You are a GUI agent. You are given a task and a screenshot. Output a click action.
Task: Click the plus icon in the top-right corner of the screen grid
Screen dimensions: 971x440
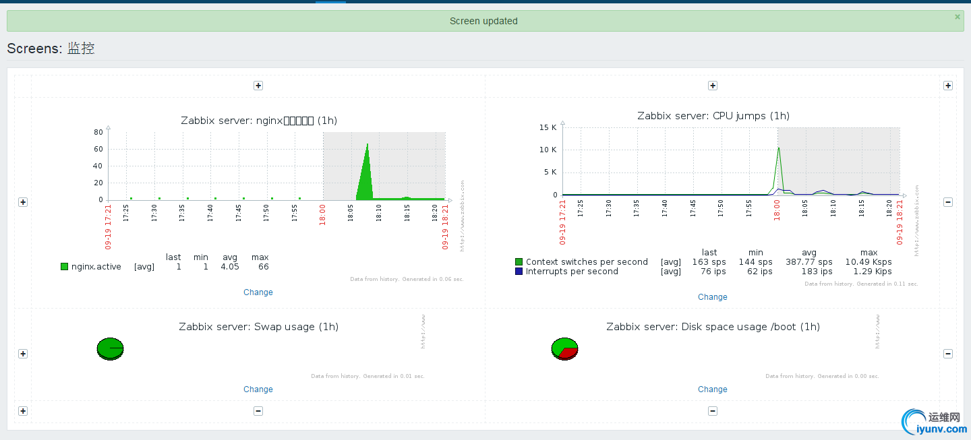pyautogui.click(x=948, y=86)
